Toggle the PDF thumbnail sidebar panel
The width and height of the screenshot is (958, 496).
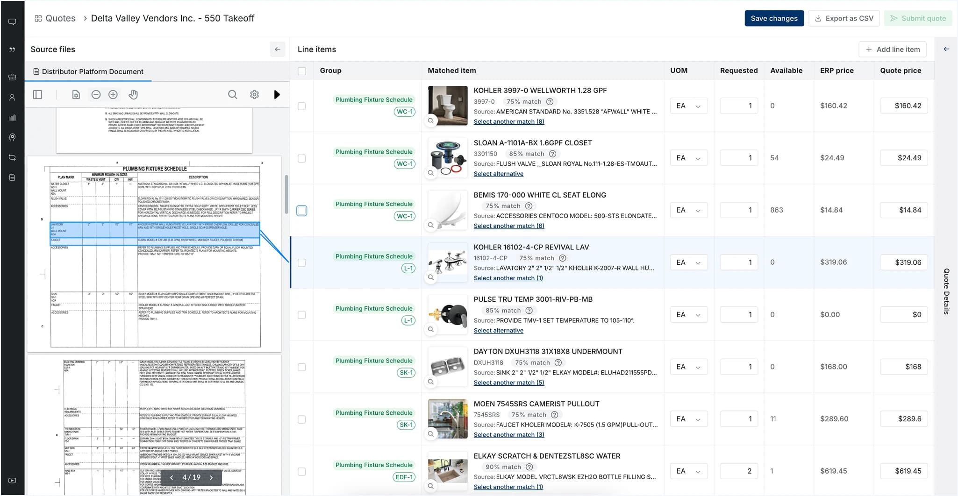point(37,94)
